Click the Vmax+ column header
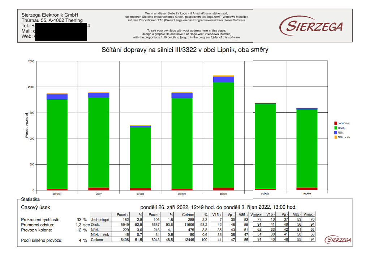Screen dimensions: 370x259 (256, 214)
